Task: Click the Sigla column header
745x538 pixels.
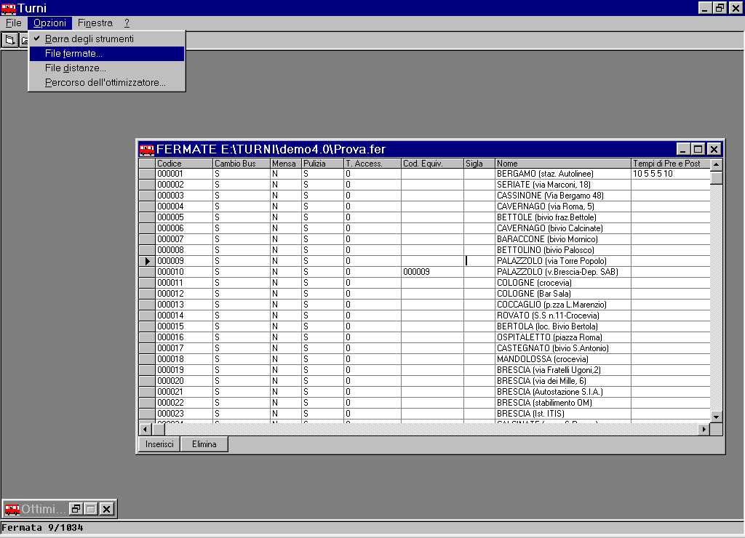Action: tap(479, 164)
